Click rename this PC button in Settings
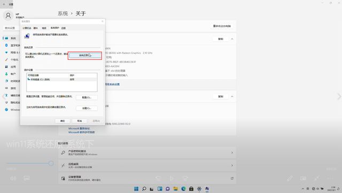 222,26
